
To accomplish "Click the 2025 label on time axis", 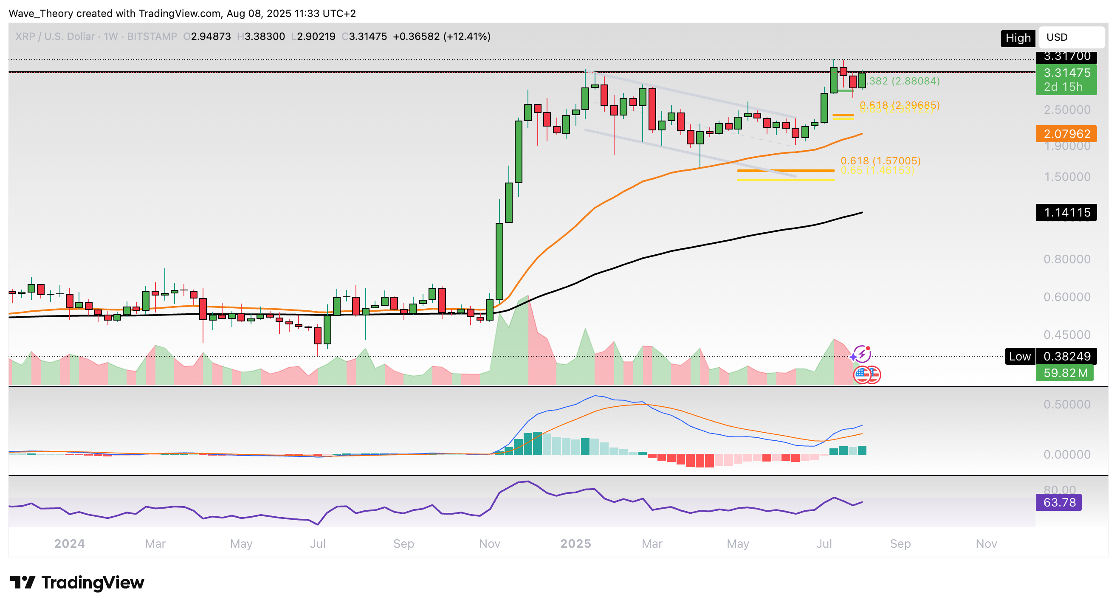I will (575, 543).
